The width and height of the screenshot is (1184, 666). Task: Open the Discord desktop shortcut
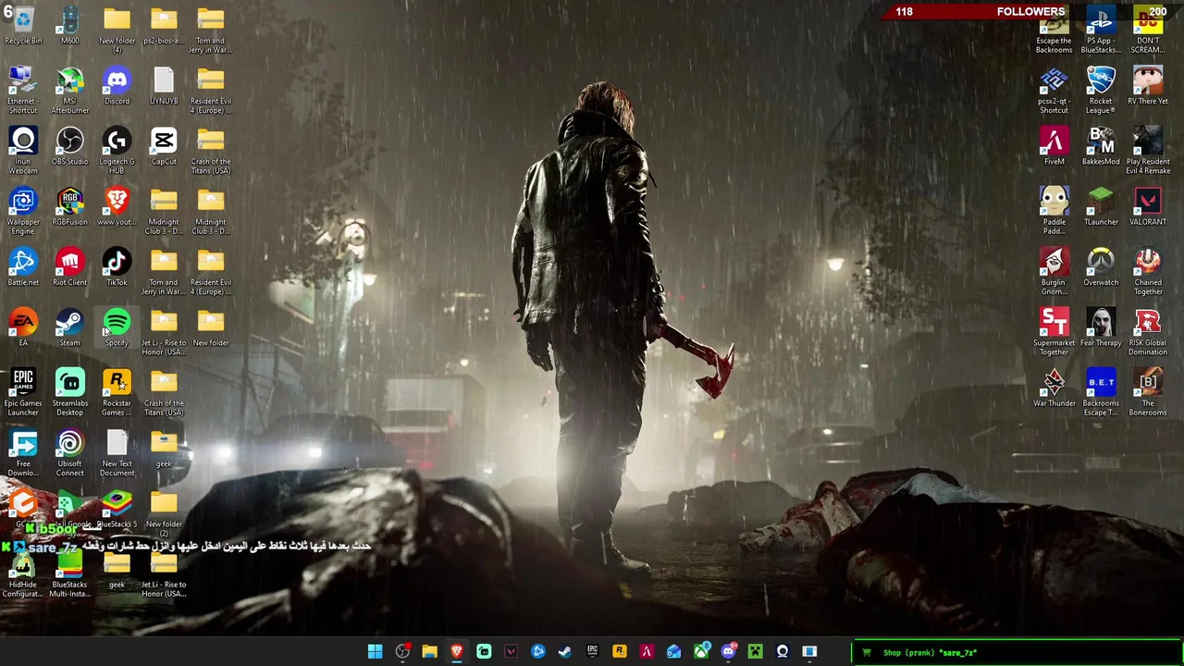coord(117,86)
